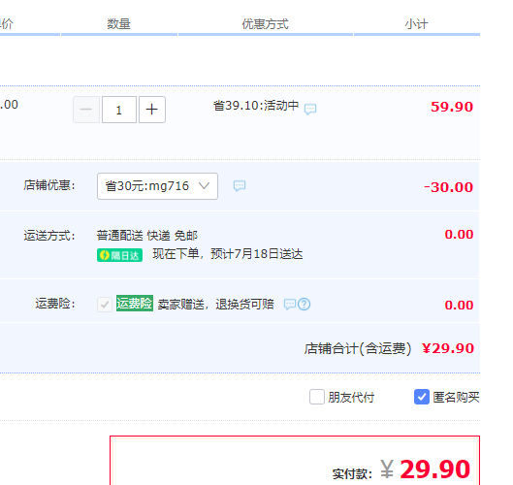This screenshot has height=485, width=513.
Task: Enable the 朋友代付 checkbox
Action: pos(317,397)
